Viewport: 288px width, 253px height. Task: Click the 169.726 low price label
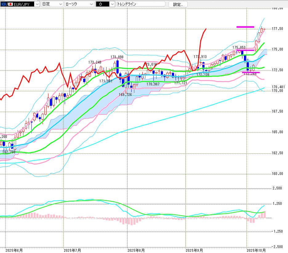125,95
